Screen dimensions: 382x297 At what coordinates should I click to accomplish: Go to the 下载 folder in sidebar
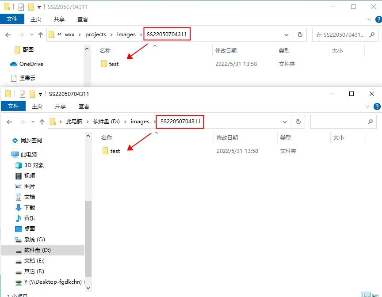click(29, 208)
